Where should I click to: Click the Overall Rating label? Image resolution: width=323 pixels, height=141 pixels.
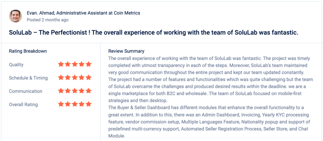point(23,104)
